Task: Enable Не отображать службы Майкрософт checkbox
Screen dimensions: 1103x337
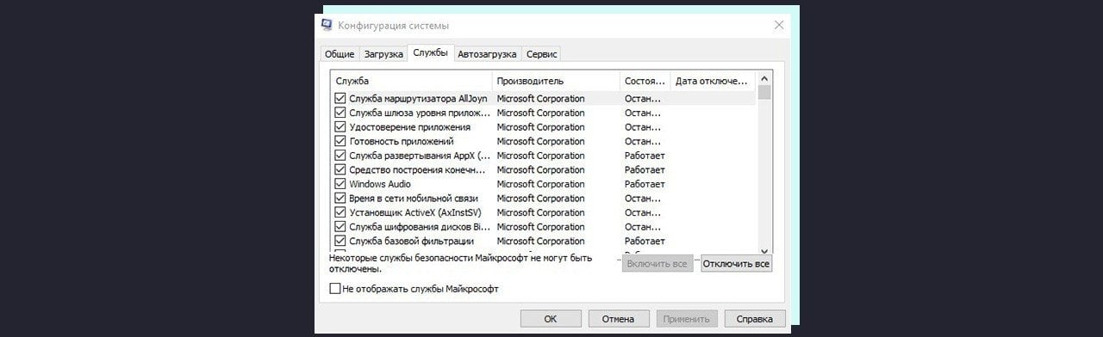Action: [x=335, y=289]
